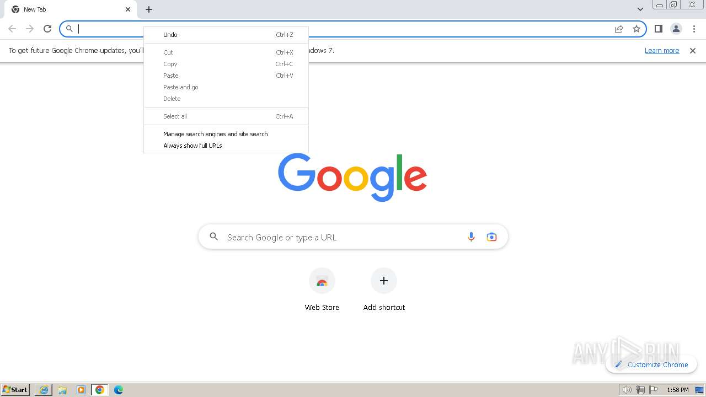Launch Internet Explorer from the taskbar
Image resolution: width=706 pixels, height=397 pixels.
point(44,390)
